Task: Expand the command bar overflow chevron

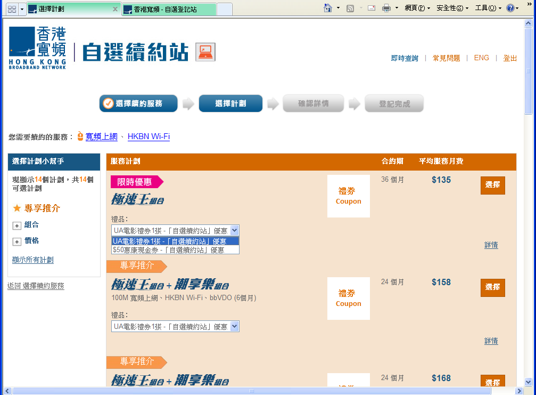Action: 530,4
